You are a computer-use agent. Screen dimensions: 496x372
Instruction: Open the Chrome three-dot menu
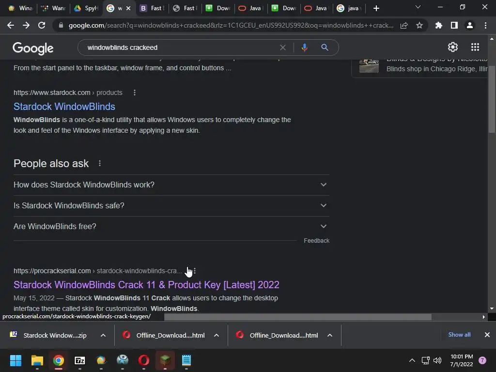pyautogui.click(x=485, y=25)
